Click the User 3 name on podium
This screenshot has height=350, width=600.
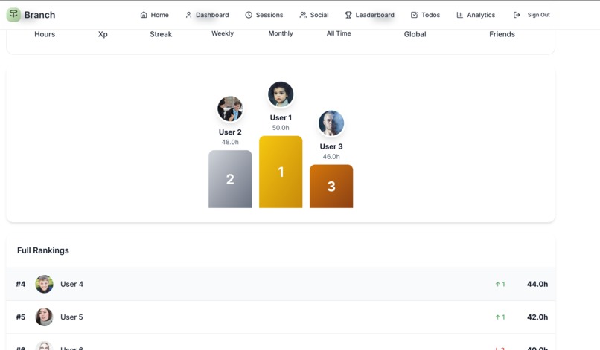[331, 146]
